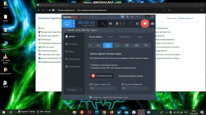The width and height of the screenshot is (206, 115).
Task: Take a screenshot with the camera icon
Action: pyautogui.click(x=153, y=24)
